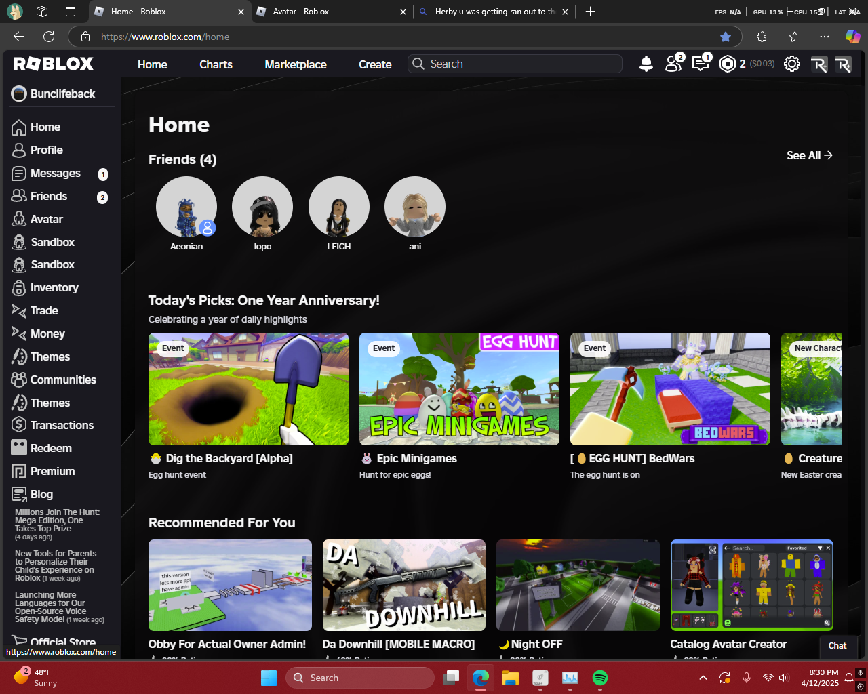Click the Roblox logo
This screenshot has height=694, width=868.
54,64
